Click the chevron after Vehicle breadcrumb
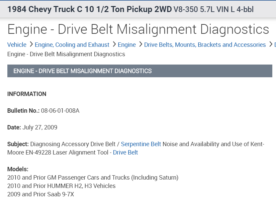This screenshot has width=276, height=202. 31,44
